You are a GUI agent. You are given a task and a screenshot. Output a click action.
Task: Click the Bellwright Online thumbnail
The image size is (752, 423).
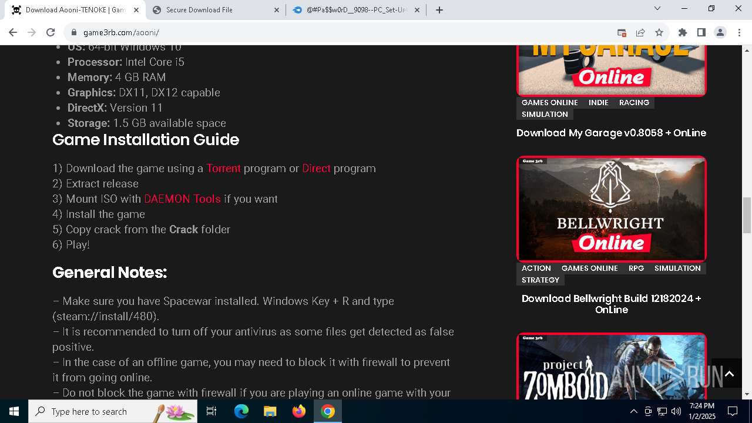click(x=611, y=209)
